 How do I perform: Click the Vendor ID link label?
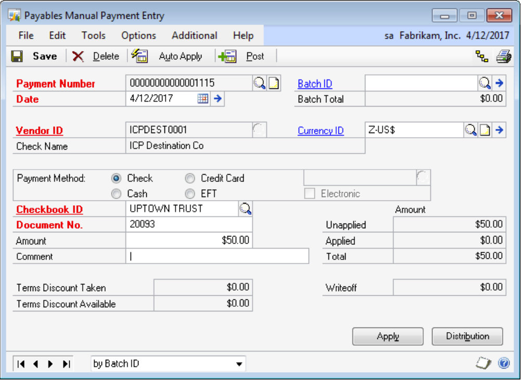point(40,130)
